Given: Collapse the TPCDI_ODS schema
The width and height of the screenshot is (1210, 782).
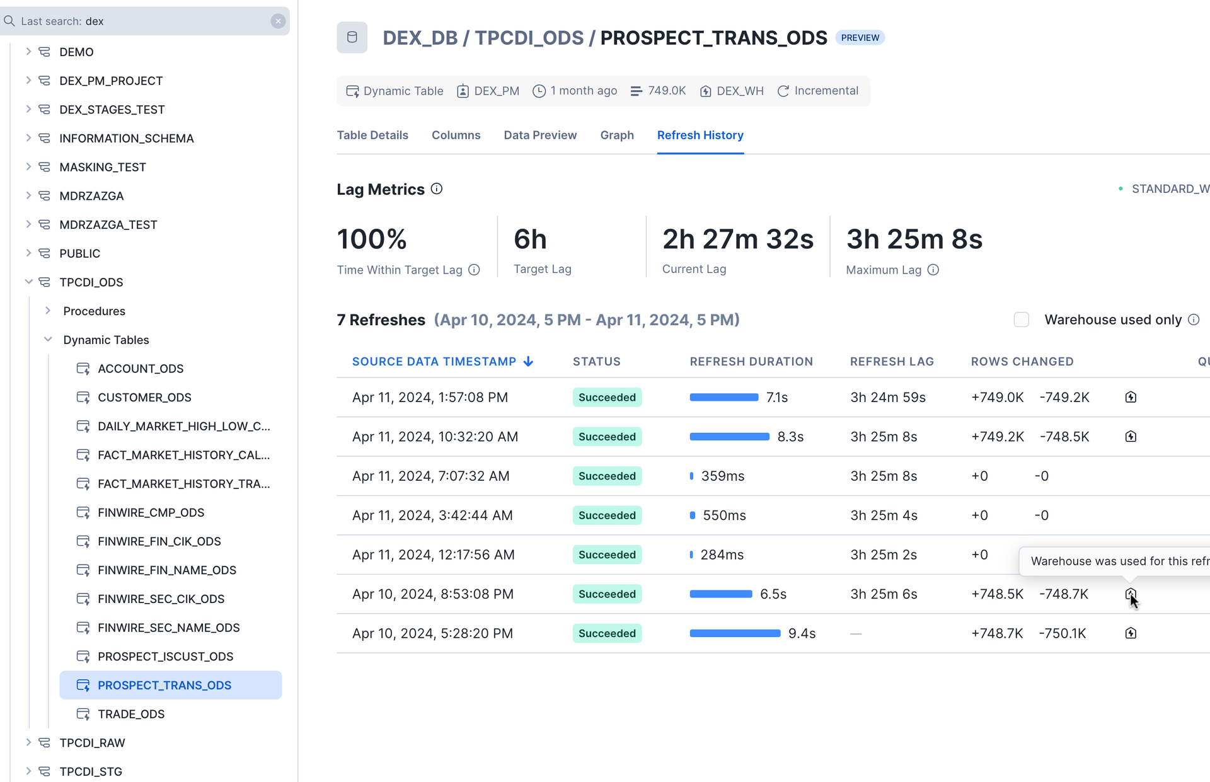Looking at the screenshot, I should (x=28, y=282).
